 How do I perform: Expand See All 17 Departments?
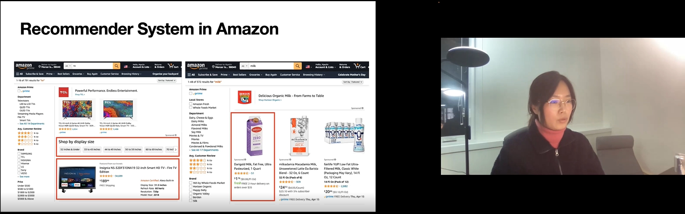click(x=205, y=150)
